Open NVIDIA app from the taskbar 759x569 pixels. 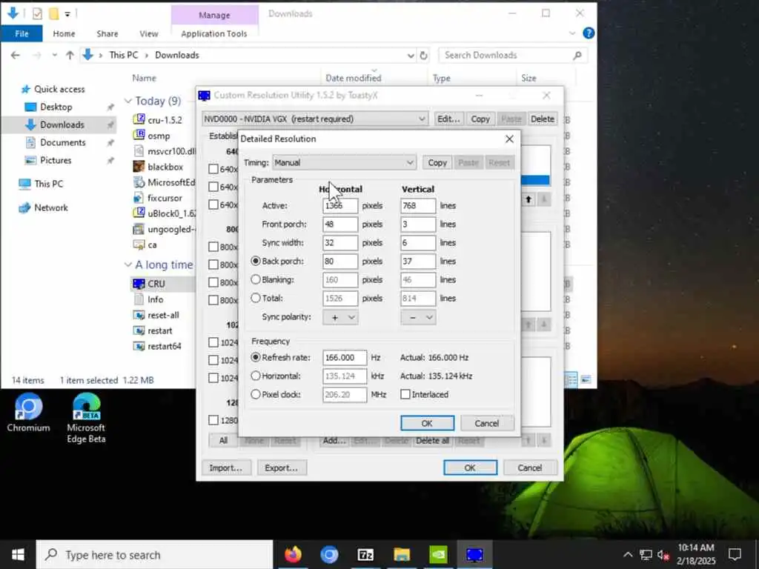(x=438, y=554)
